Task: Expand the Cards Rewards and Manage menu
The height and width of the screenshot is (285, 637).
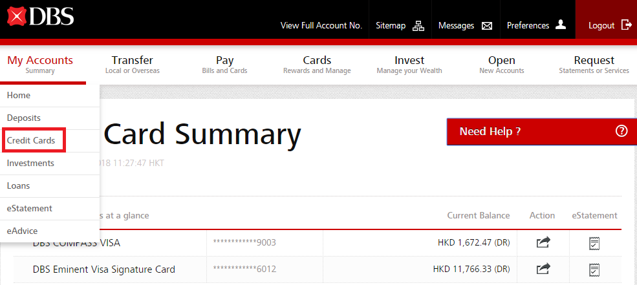Action: click(317, 65)
